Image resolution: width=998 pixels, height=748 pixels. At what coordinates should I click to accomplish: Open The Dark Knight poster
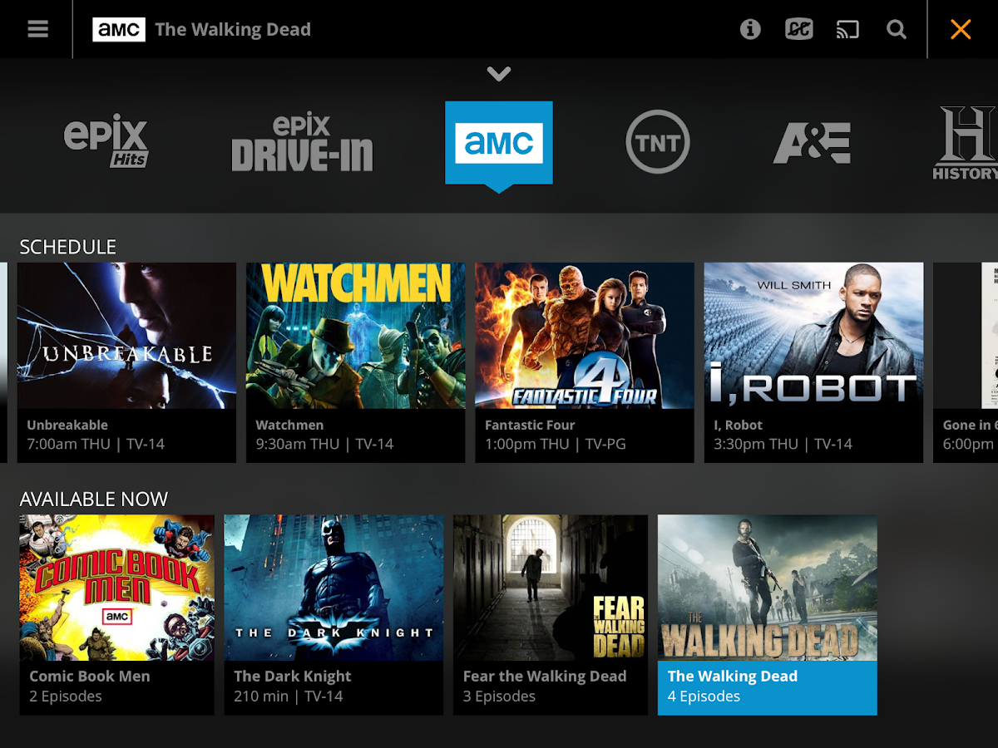[x=333, y=588]
